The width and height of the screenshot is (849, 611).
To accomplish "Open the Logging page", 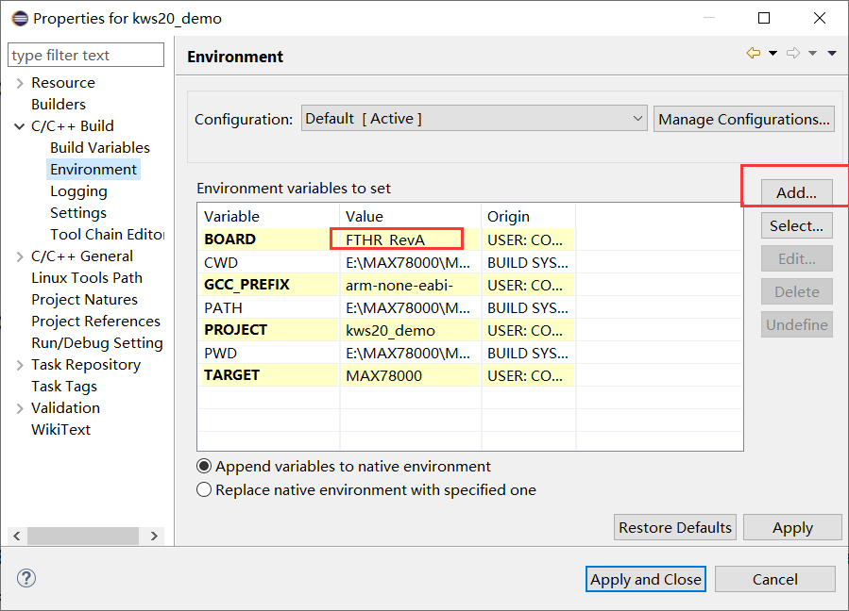I will click(x=78, y=191).
